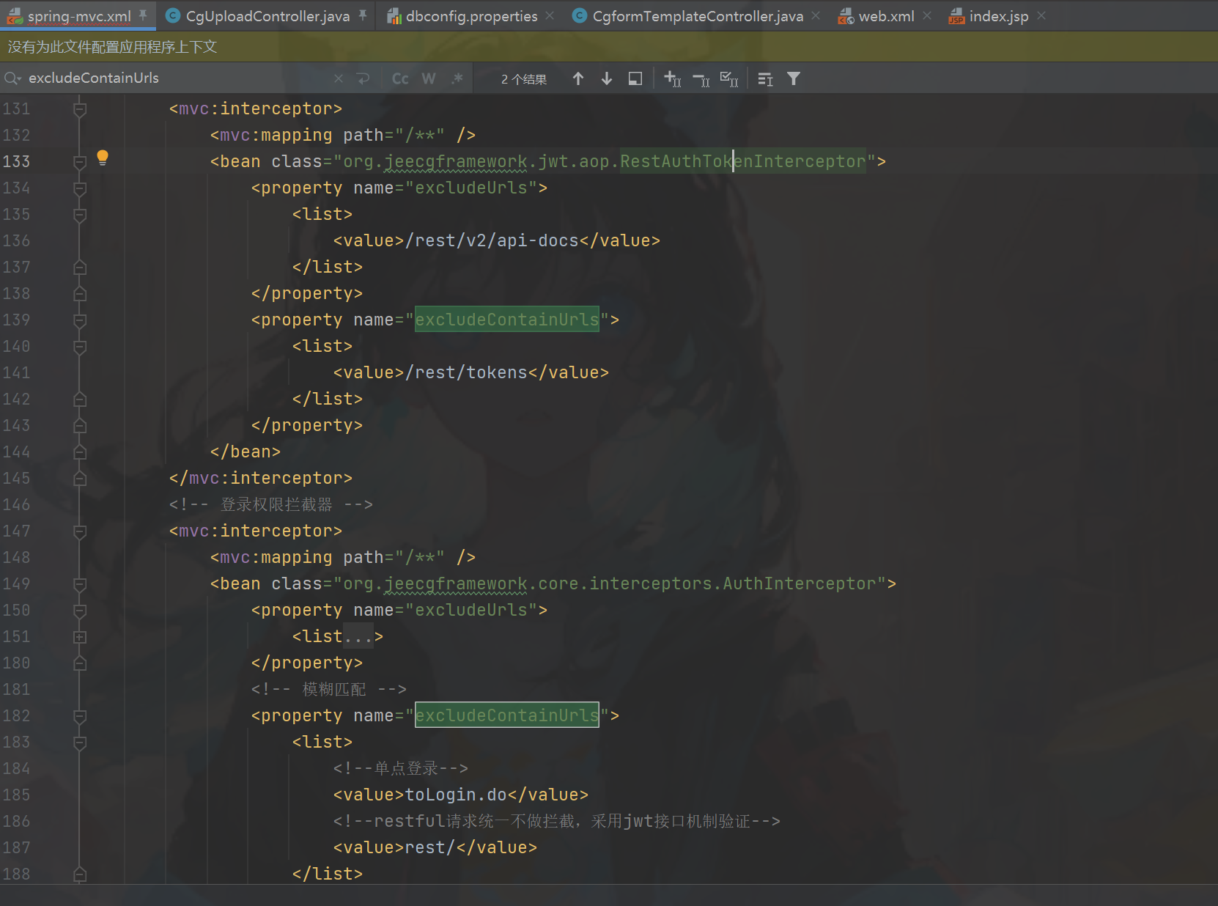The width and height of the screenshot is (1218, 906).
Task: Expand the folded list block at line 151
Action: pyautogui.click(x=80, y=637)
